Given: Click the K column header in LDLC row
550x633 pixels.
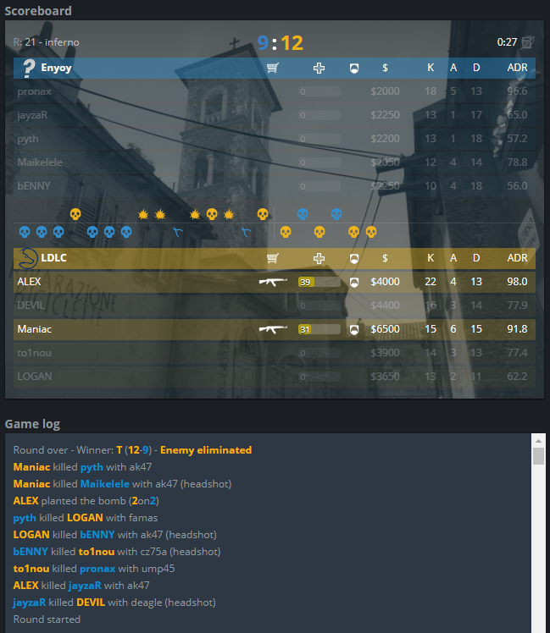Looking at the screenshot, I should coord(431,258).
